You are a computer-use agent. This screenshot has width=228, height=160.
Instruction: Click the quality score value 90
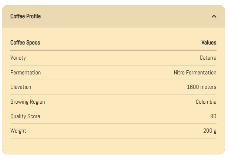[213, 116]
